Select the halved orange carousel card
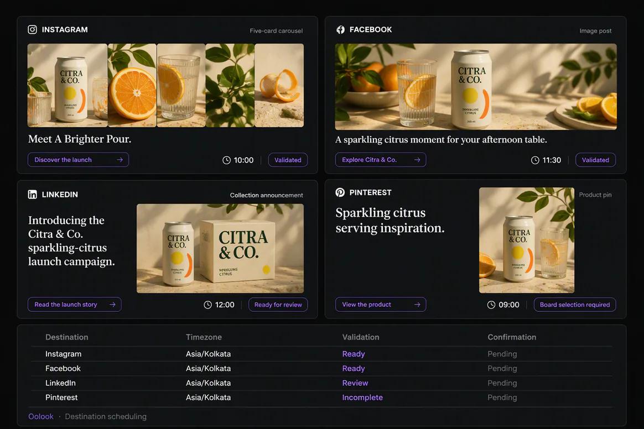The width and height of the screenshot is (644, 429). coord(132,85)
